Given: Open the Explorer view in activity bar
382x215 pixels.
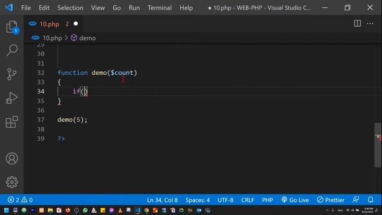Looking at the screenshot, I should [12, 26].
